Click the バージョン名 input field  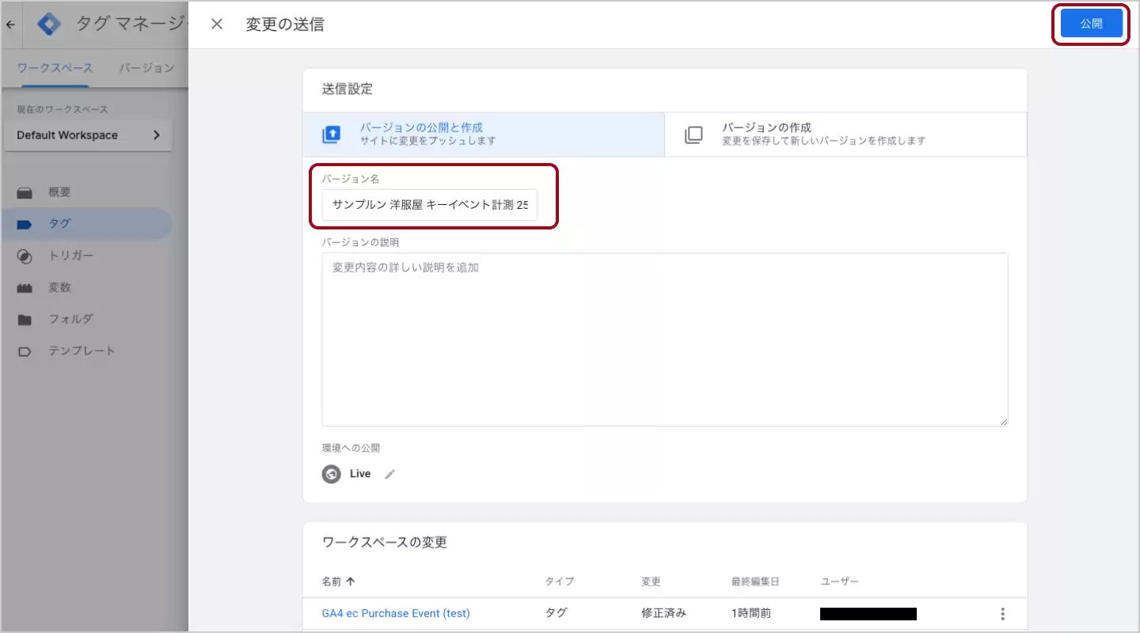(x=430, y=205)
